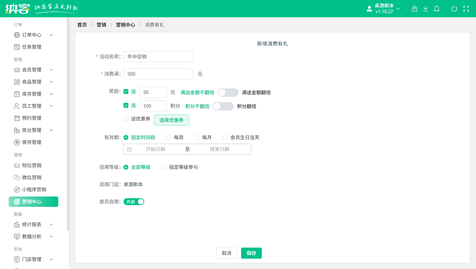Click the 选择优惠券 button
Image resolution: width=476 pixels, height=269 pixels.
pos(171,120)
